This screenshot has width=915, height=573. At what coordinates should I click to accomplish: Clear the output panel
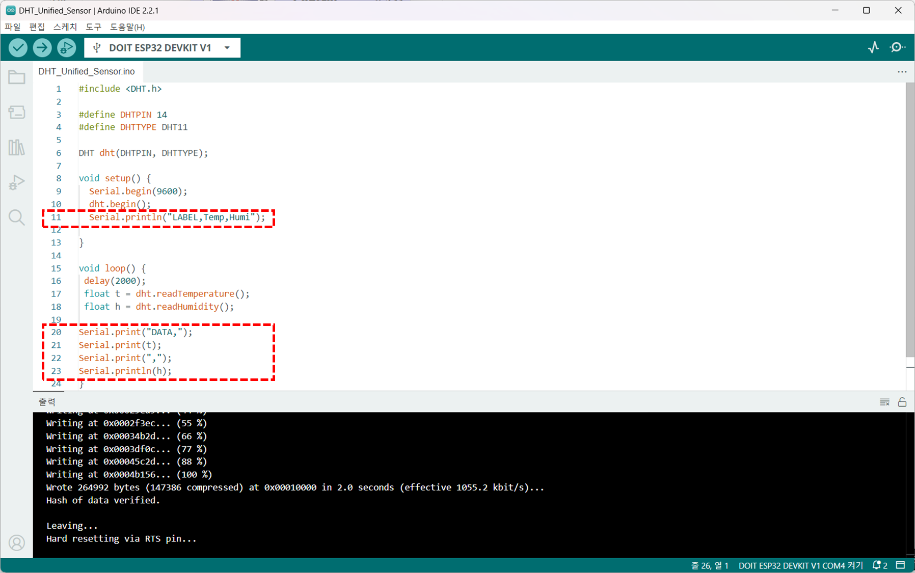tap(884, 402)
